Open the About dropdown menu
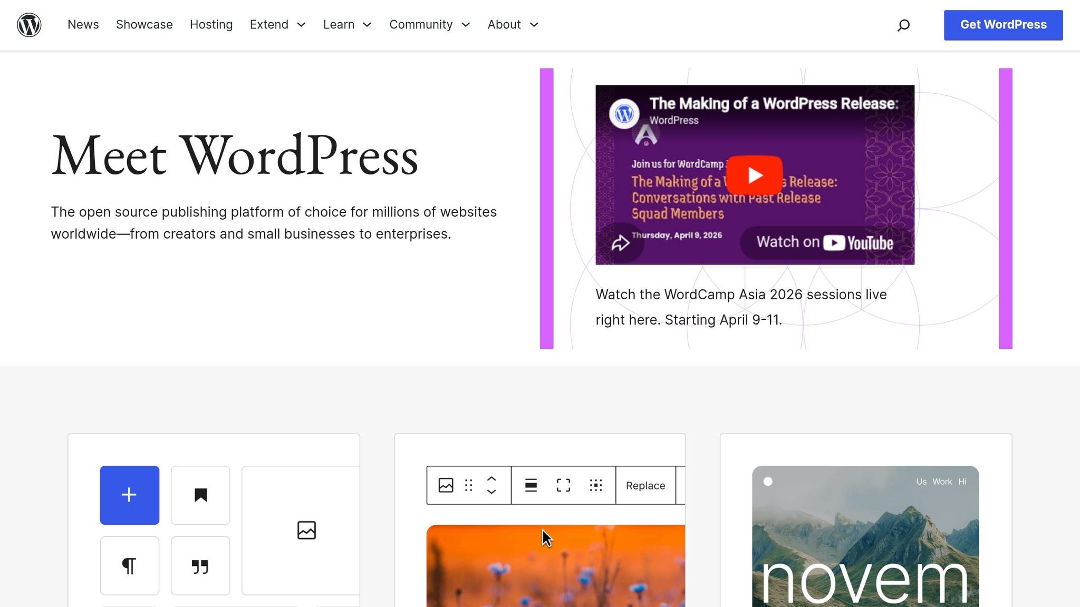The image size is (1080, 607). click(513, 25)
